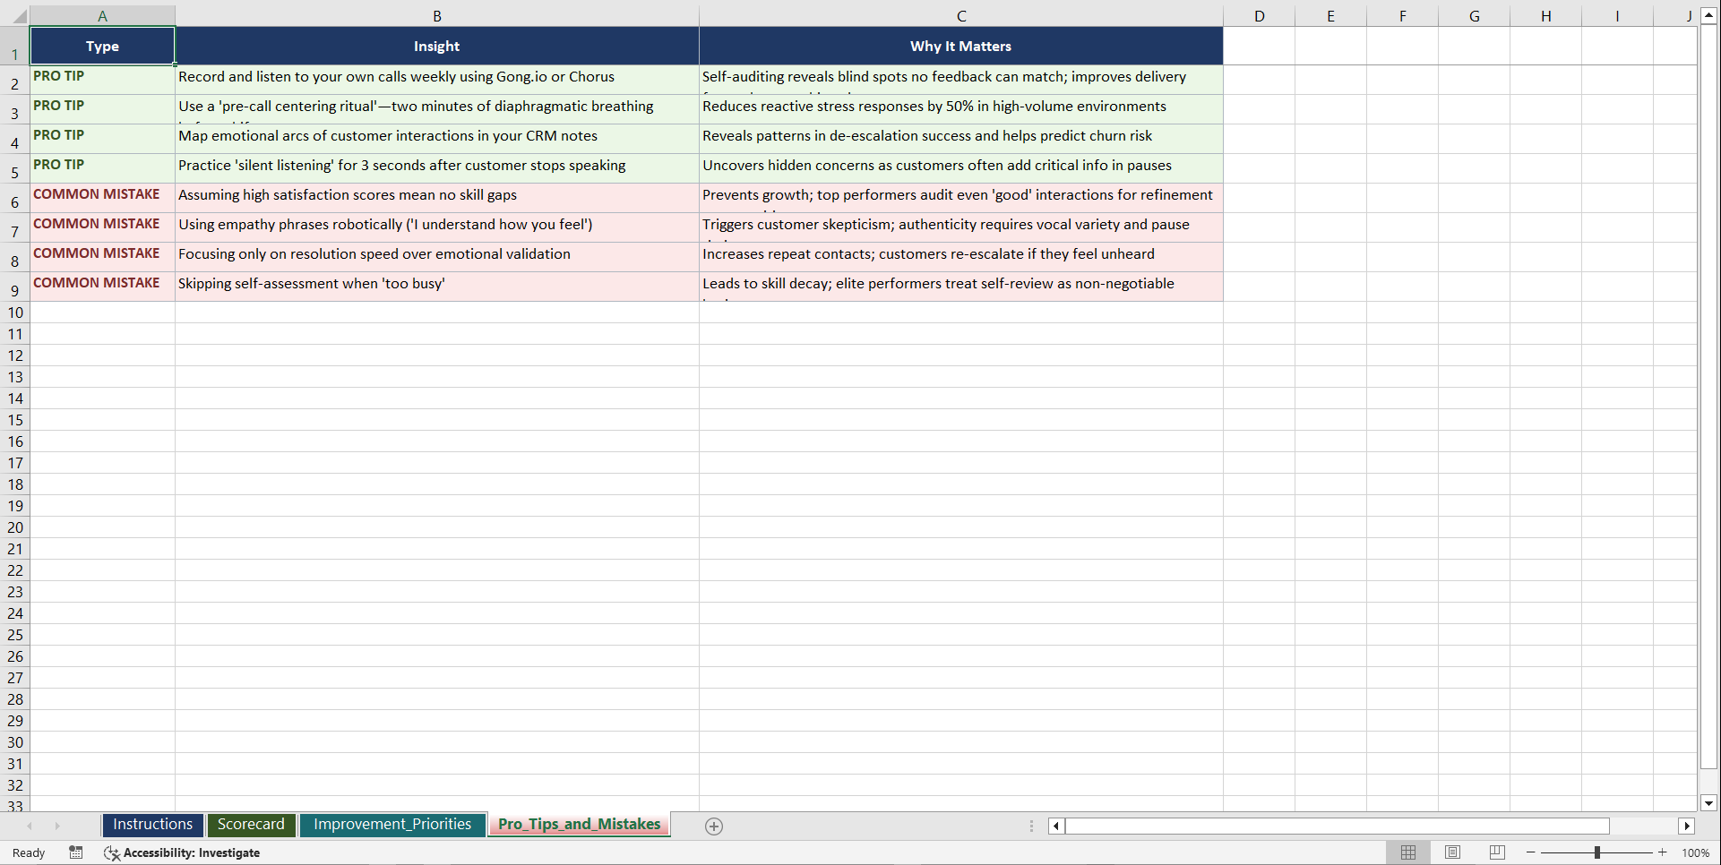
Task: Click the Macro Recording icon in the status bar
Action: coord(76,852)
